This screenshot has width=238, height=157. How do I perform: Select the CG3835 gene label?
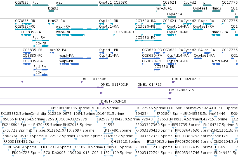(x=22, y=3)
